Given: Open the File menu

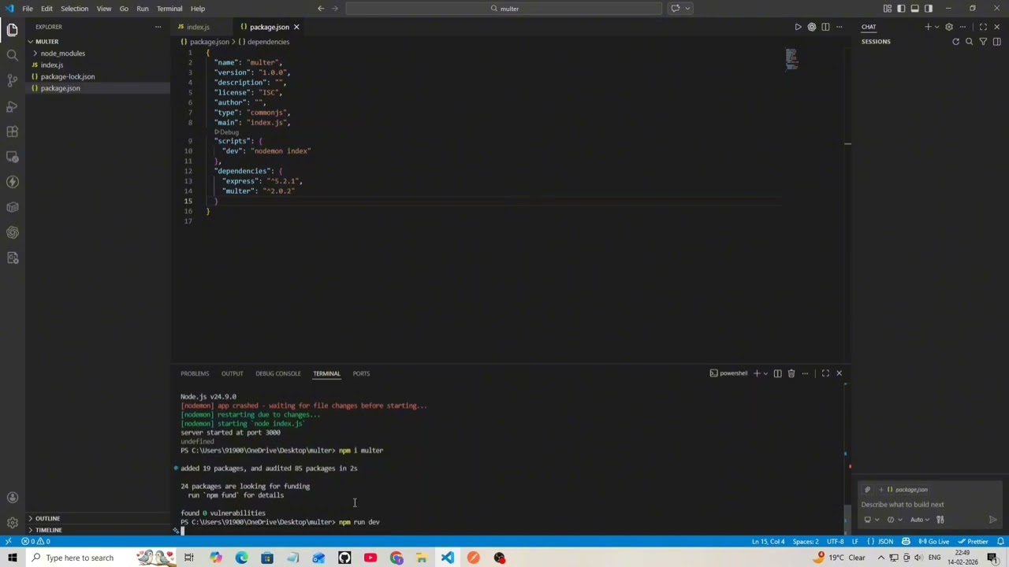Looking at the screenshot, I should pyautogui.click(x=28, y=9).
